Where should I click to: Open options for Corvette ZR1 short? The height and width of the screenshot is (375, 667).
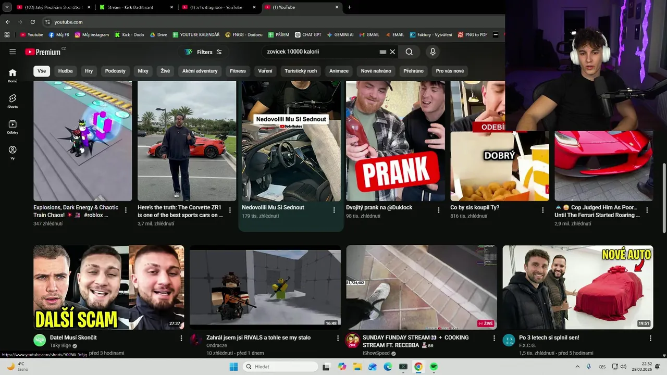point(230,210)
